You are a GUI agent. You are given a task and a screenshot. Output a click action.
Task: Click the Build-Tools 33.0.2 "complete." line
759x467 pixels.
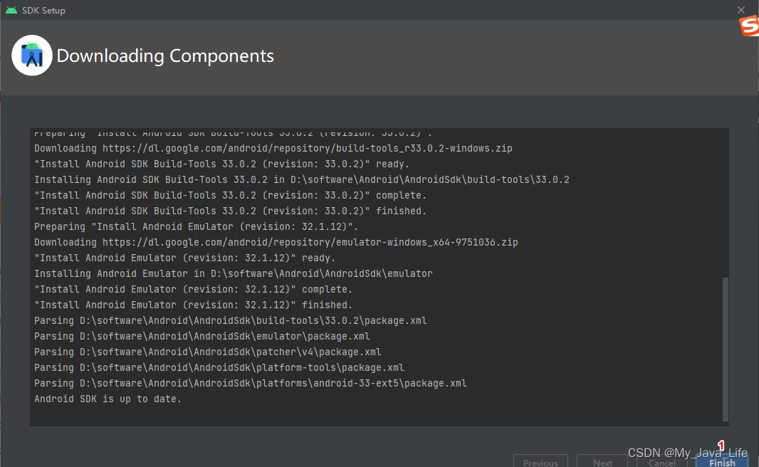tap(231, 195)
